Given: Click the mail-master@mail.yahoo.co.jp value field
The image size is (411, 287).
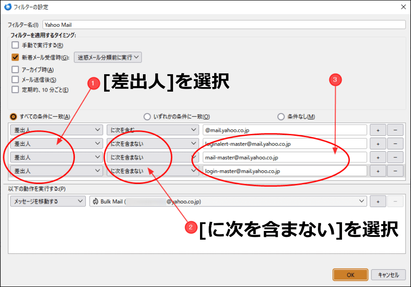Looking at the screenshot, I should click(x=285, y=157).
